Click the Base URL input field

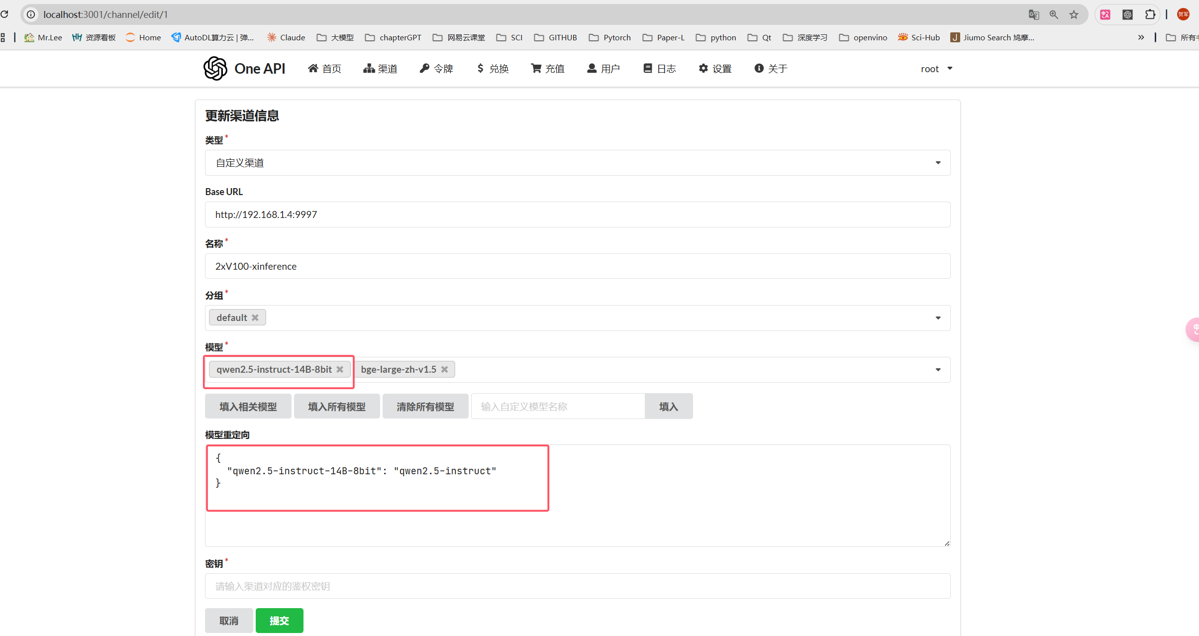point(577,214)
